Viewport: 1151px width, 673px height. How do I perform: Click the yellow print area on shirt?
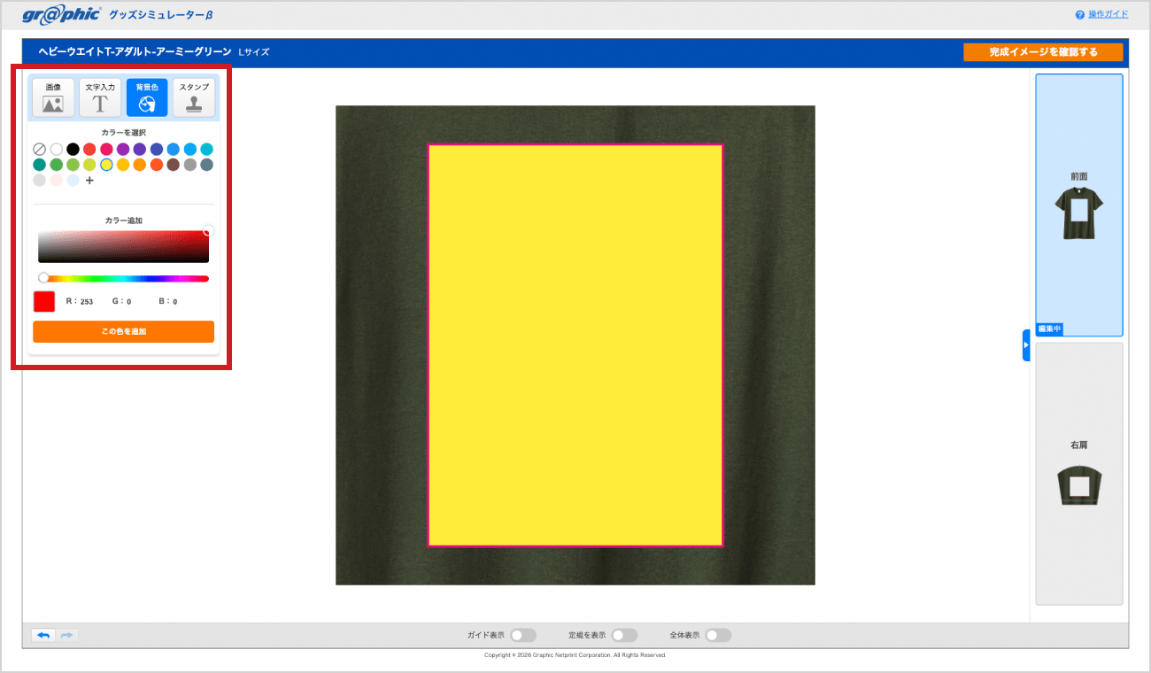575,345
